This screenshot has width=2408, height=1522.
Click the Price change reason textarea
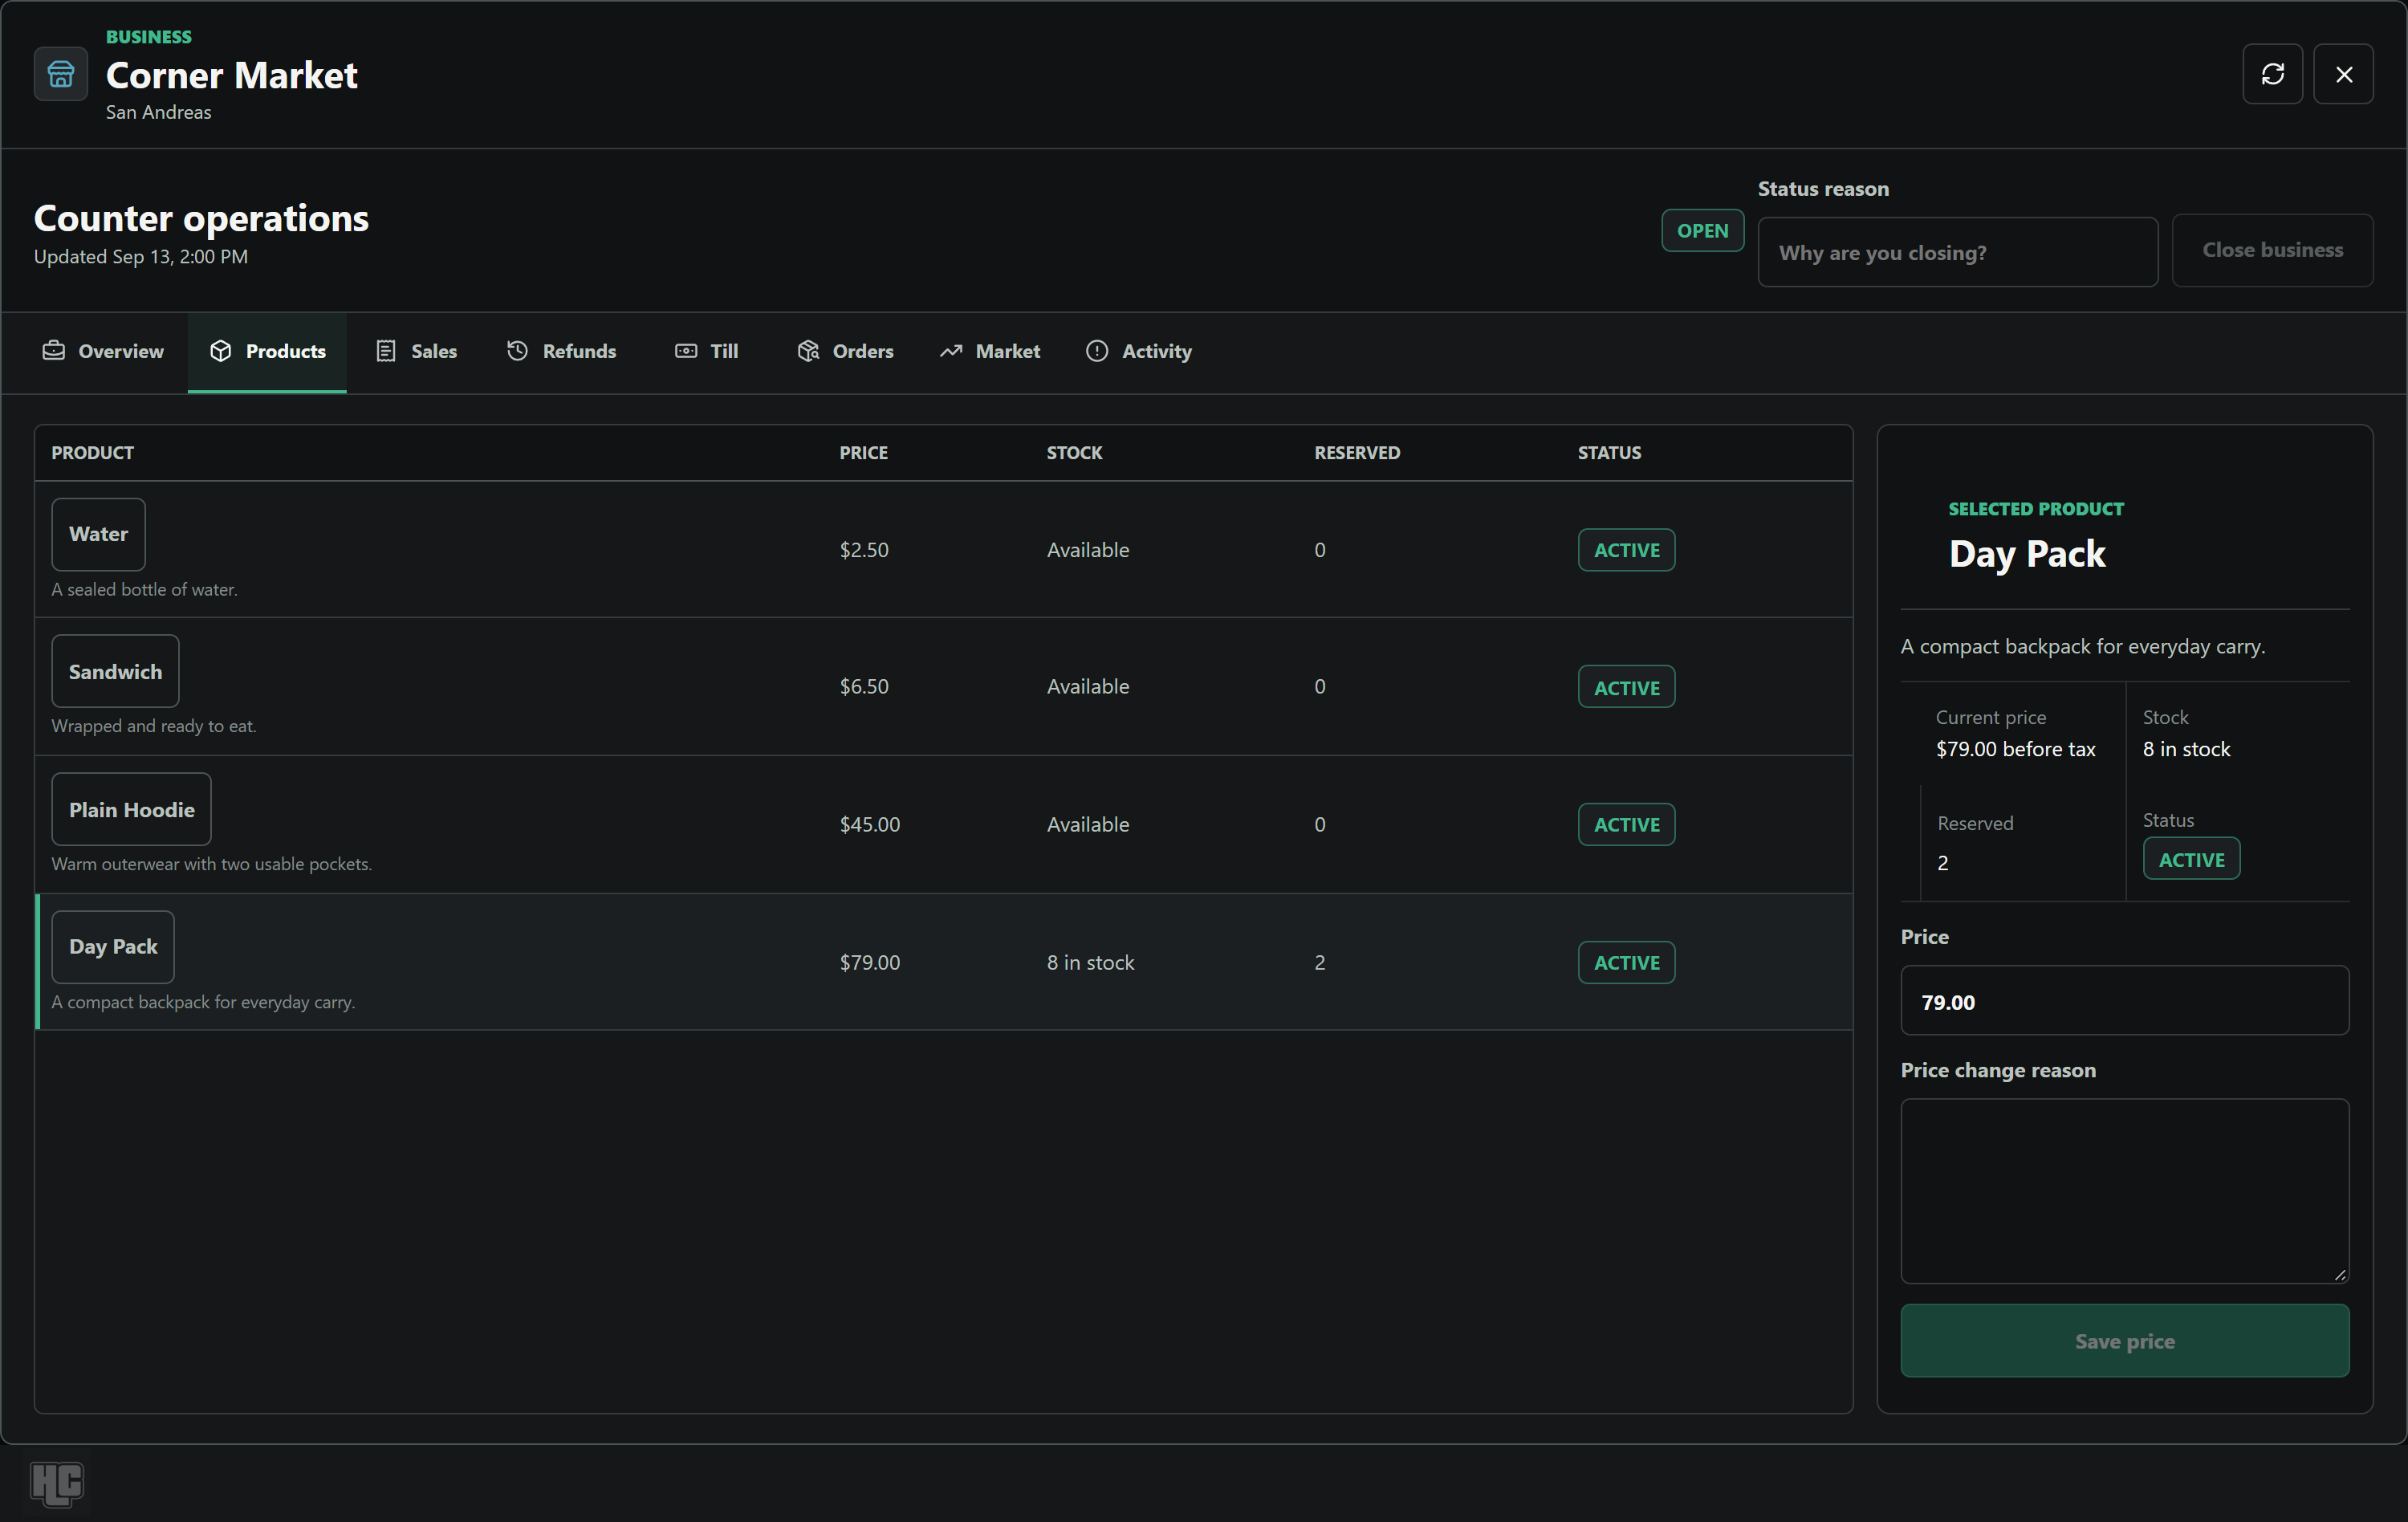coord(2124,1191)
